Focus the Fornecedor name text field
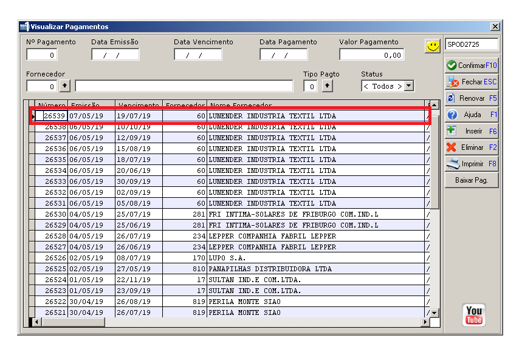The width and height of the screenshot is (522, 358). pyautogui.click(x=184, y=86)
